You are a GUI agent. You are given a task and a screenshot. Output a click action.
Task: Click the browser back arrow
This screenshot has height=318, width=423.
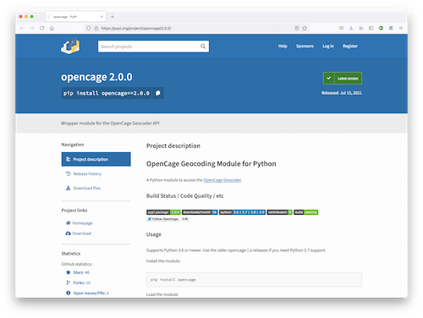pyautogui.click(x=22, y=28)
